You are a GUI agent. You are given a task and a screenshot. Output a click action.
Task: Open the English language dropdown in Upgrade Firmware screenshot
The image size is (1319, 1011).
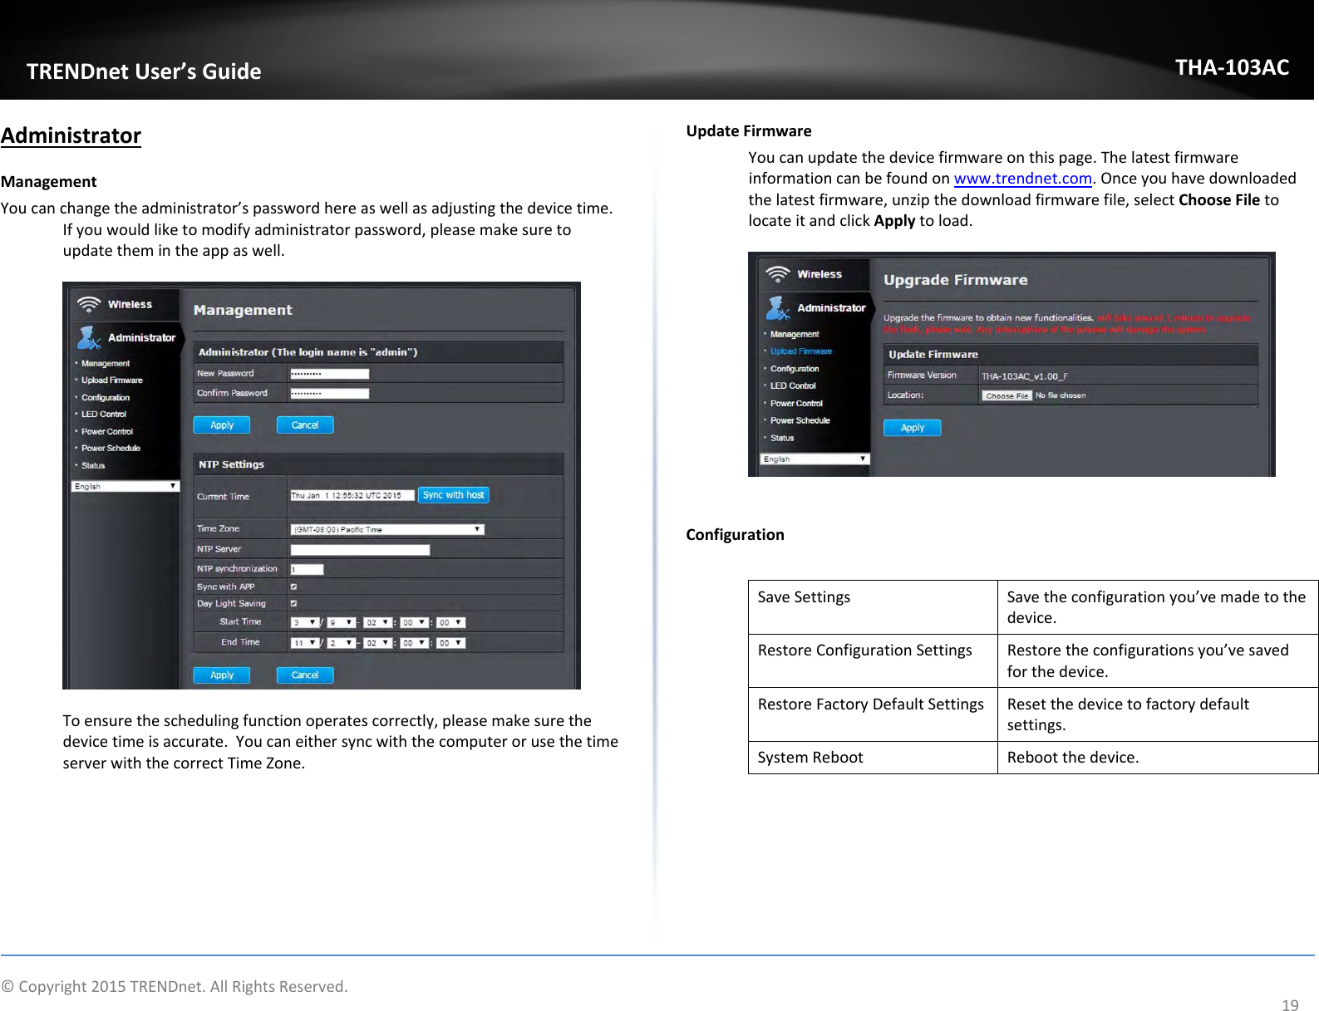815,459
